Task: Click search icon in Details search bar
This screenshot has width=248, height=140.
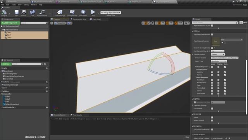Action: (237, 23)
